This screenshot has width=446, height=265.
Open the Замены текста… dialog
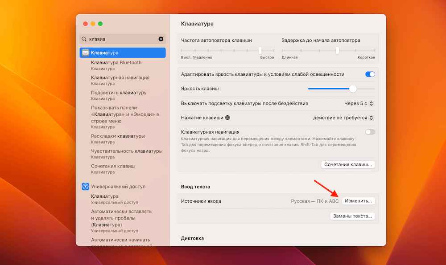(352, 216)
